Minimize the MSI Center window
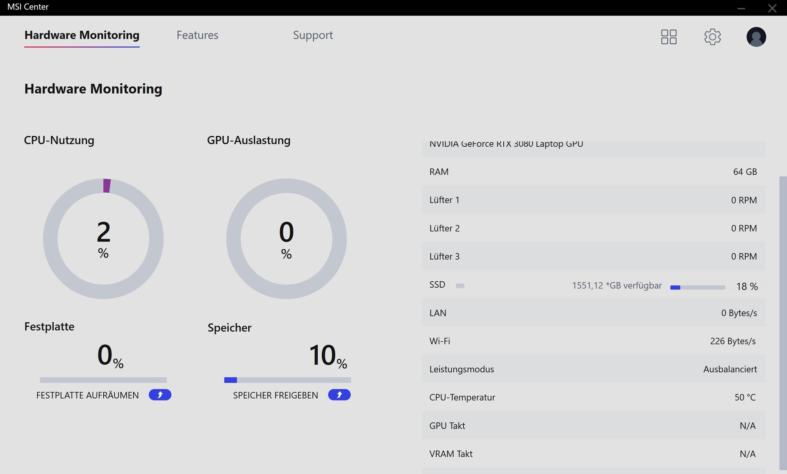The height and width of the screenshot is (474, 787). click(x=741, y=8)
